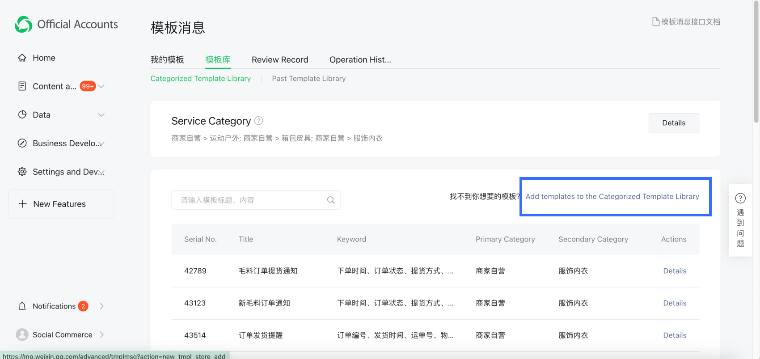Select Categorized Template Library sub-tab
The height and width of the screenshot is (359, 760).
click(200, 78)
